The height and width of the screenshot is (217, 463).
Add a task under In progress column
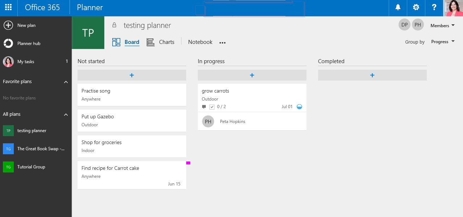click(x=252, y=75)
